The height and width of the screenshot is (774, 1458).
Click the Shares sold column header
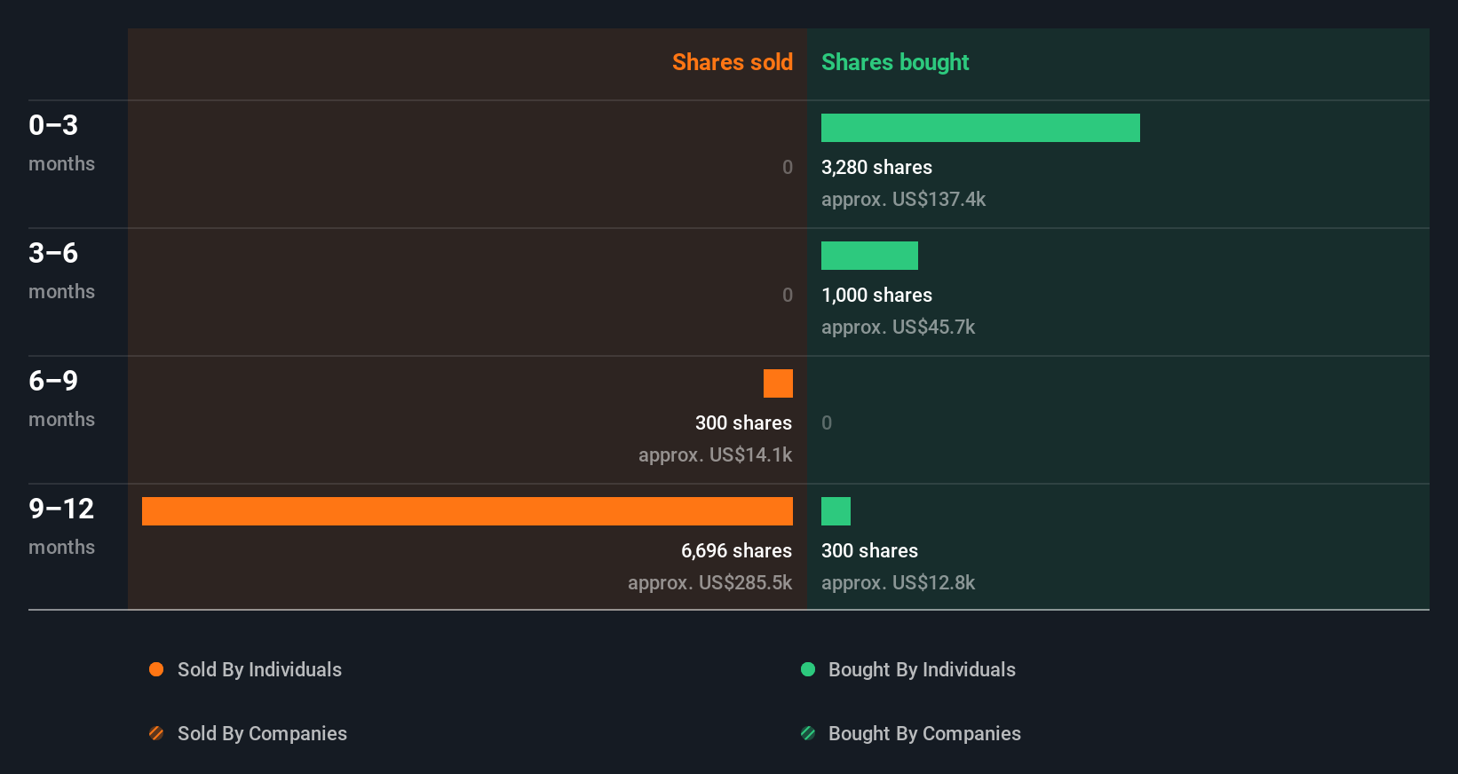click(733, 62)
